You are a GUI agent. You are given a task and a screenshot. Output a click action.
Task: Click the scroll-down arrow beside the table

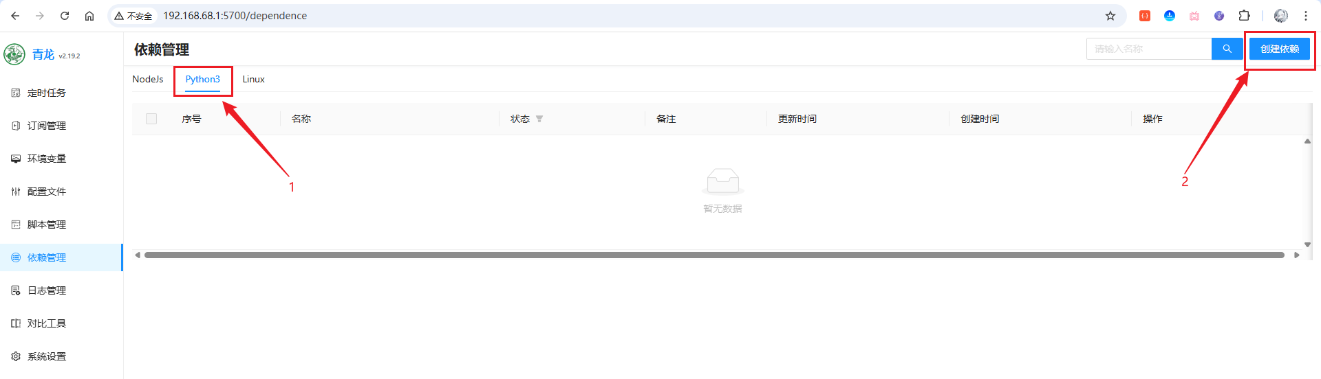click(1307, 244)
